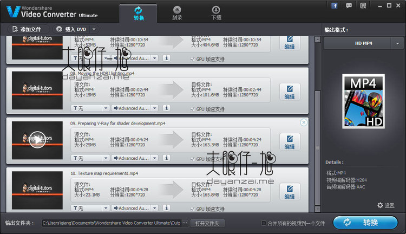
Task: Click the output folder path field
Action: [x=112, y=223]
